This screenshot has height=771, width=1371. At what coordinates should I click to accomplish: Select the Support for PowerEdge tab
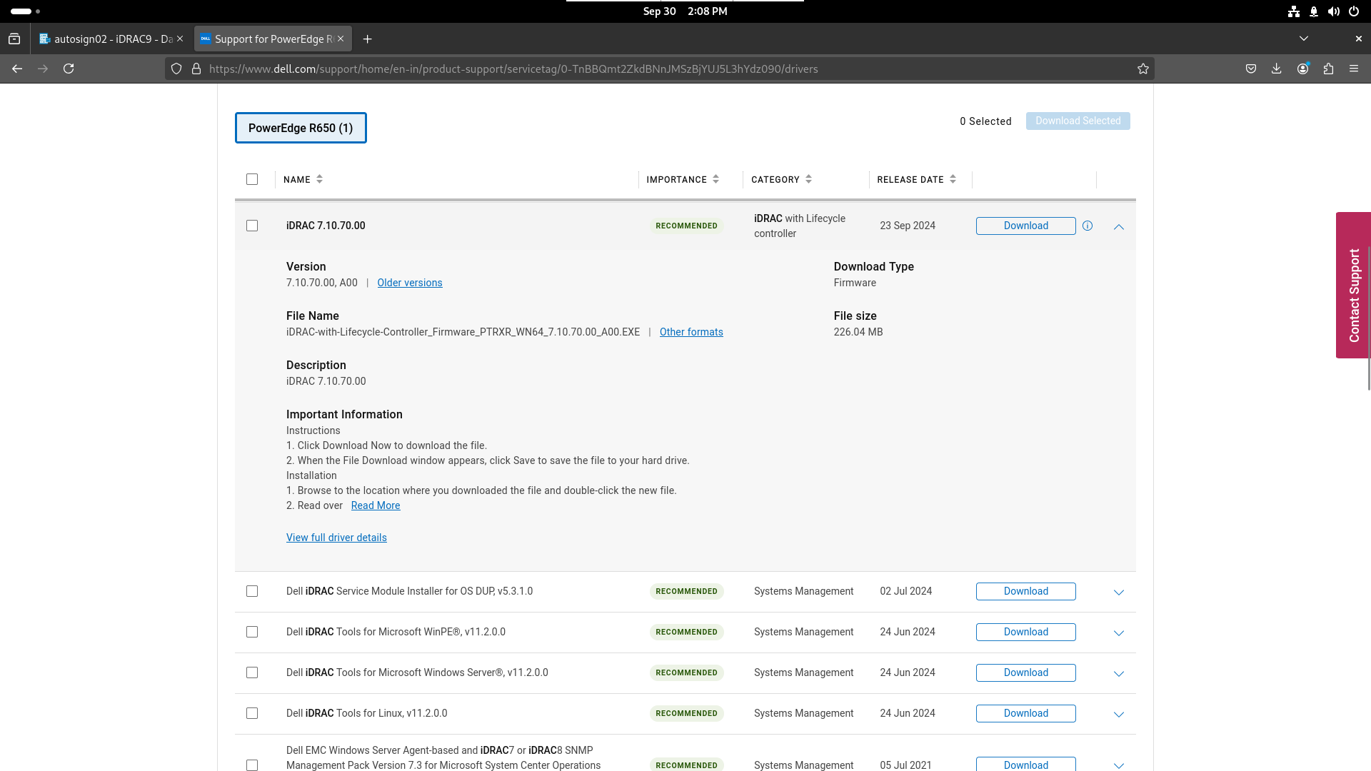(x=273, y=39)
